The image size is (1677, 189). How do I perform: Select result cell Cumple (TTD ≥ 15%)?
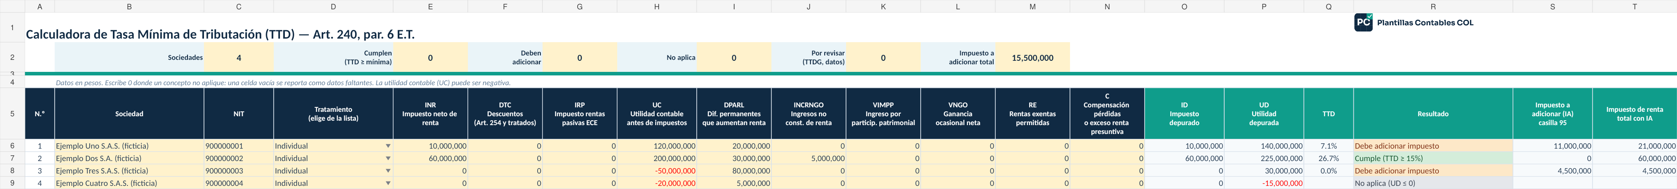[x=1433, y=158]
